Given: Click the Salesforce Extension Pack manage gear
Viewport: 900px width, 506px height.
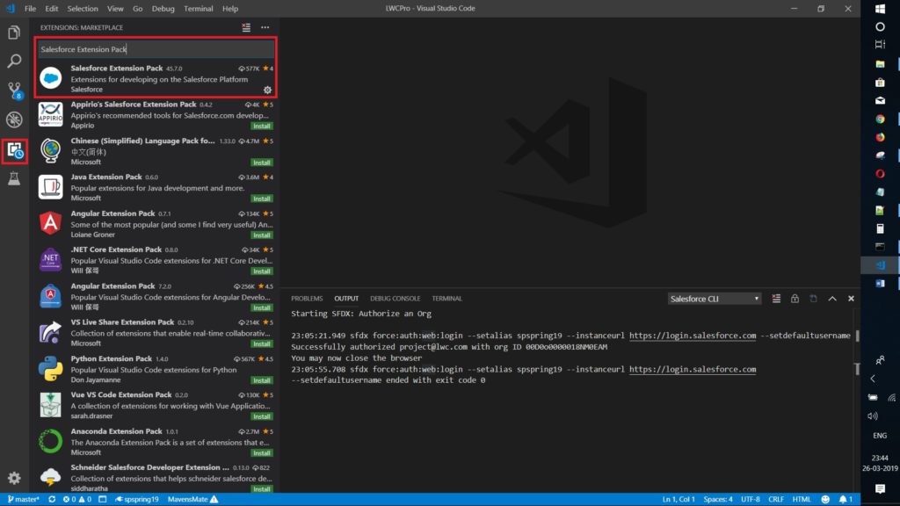Looking at the screenshot, I should (x=267, y=90).
